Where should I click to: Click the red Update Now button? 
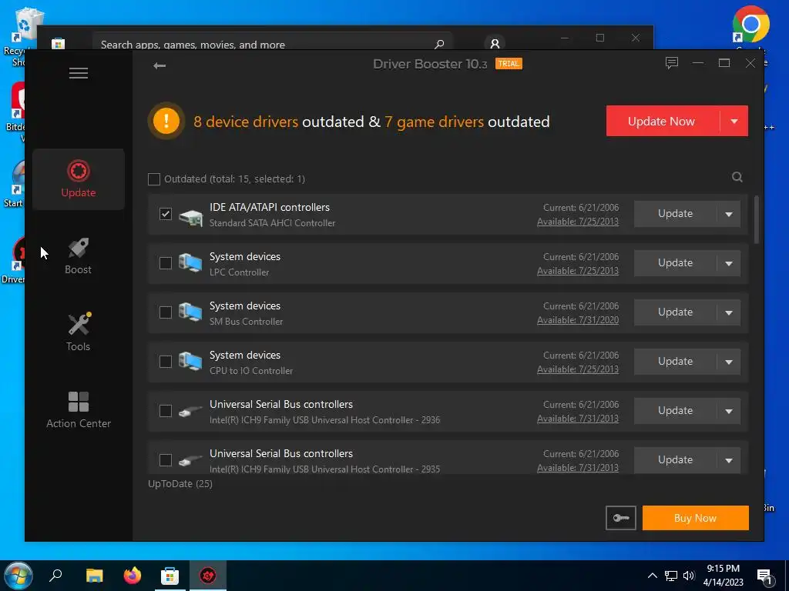(x=663, y=121)
